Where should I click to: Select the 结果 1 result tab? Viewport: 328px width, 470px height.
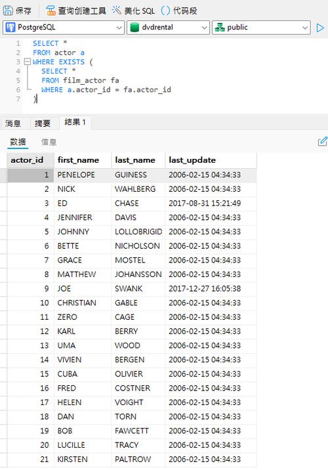pos(75,122)
